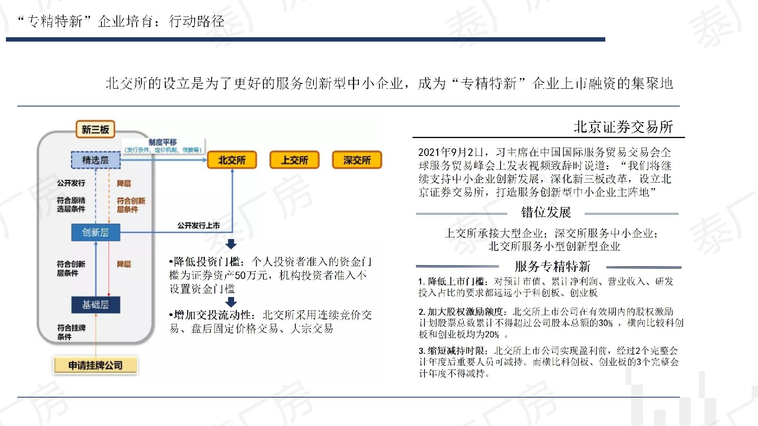Viewport: 758px width, 426px height.
Task: Click the 上交所 orange box
Action: pyautogui.click(x=295, y=160)
